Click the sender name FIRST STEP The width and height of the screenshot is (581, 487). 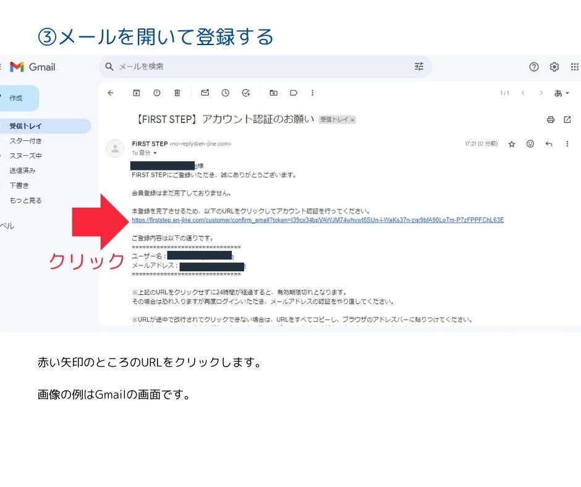tap(150, 144)
